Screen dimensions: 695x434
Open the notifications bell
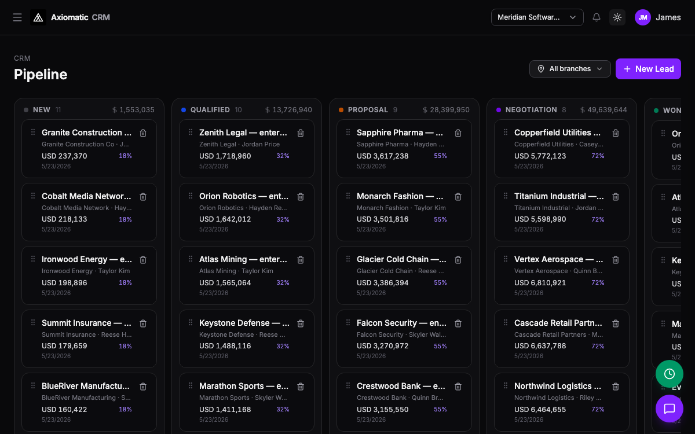597,17
